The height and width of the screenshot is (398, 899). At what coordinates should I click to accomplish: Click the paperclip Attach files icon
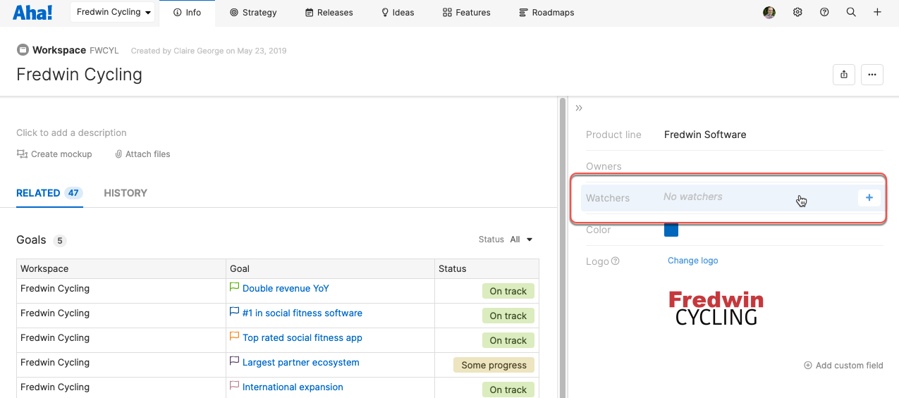click(x=118, y=154)
